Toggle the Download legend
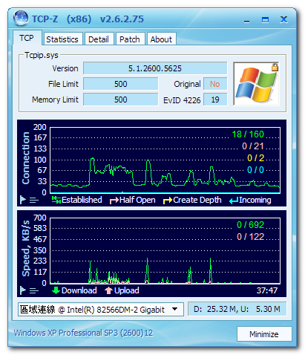 [74, 290]
